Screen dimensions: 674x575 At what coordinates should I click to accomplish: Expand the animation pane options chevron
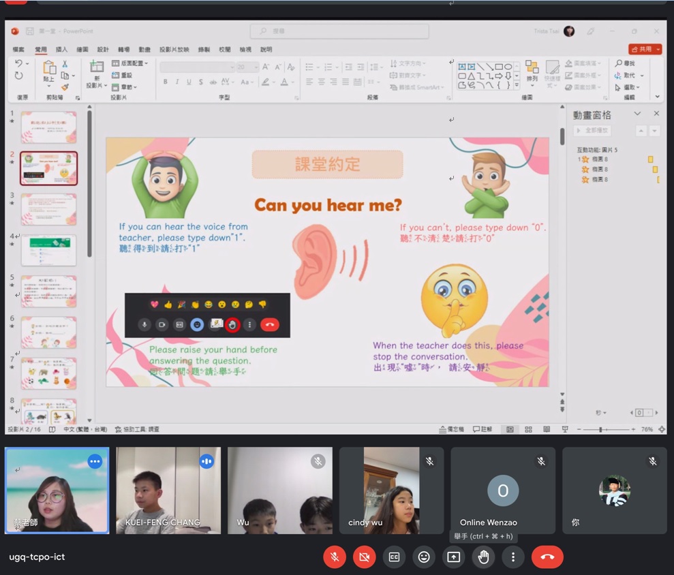pyautogui.click(x=637, y=114)
